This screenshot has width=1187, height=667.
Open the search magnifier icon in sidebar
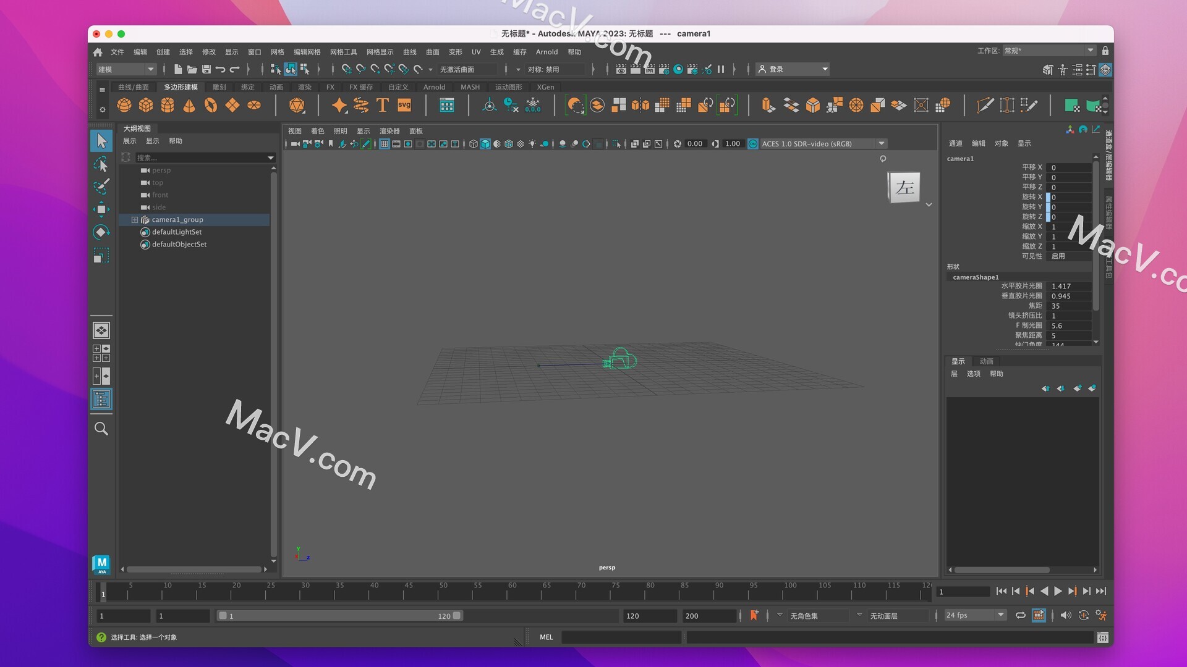point(101,429)
